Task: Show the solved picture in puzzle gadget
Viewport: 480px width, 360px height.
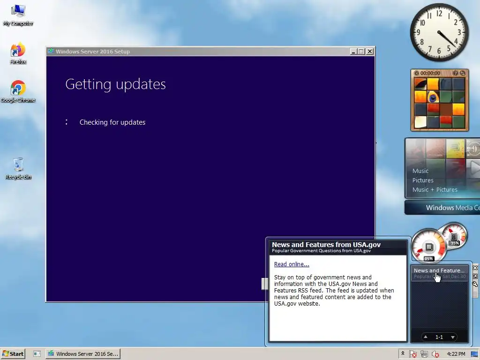Action: click(456, 73)
